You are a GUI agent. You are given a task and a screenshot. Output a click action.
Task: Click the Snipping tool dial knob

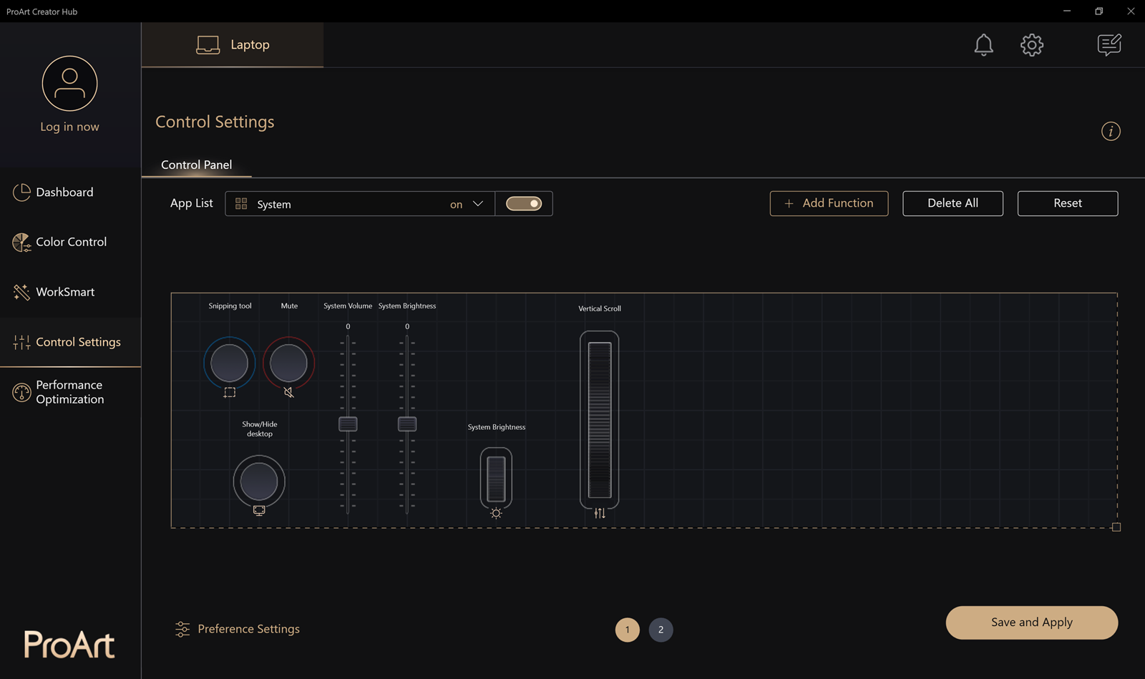tap(230, 363)
